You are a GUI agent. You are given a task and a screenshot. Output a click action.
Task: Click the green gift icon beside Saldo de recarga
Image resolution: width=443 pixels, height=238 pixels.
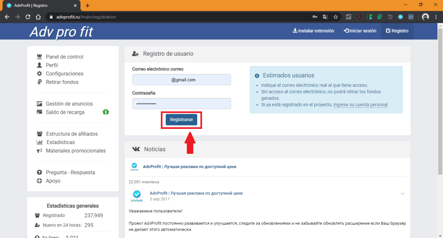[x=106, y=112]
